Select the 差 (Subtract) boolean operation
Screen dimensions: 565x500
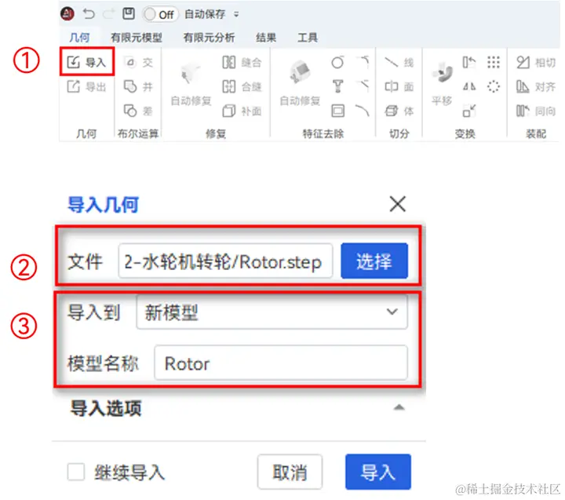139,111
